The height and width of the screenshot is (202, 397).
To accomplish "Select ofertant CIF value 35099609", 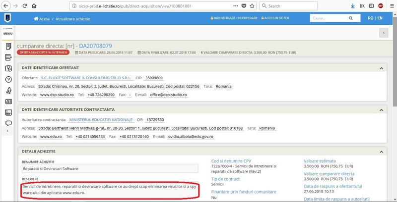I will (x=154, y=78).
